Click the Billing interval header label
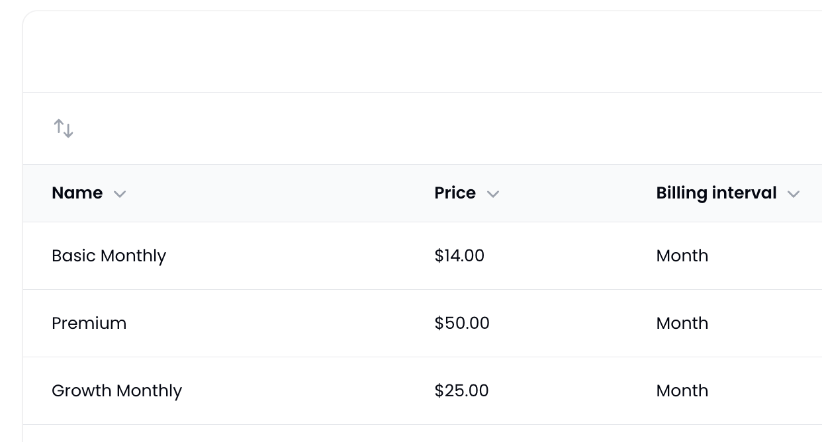The image size is (822, 442). (717, 193)
